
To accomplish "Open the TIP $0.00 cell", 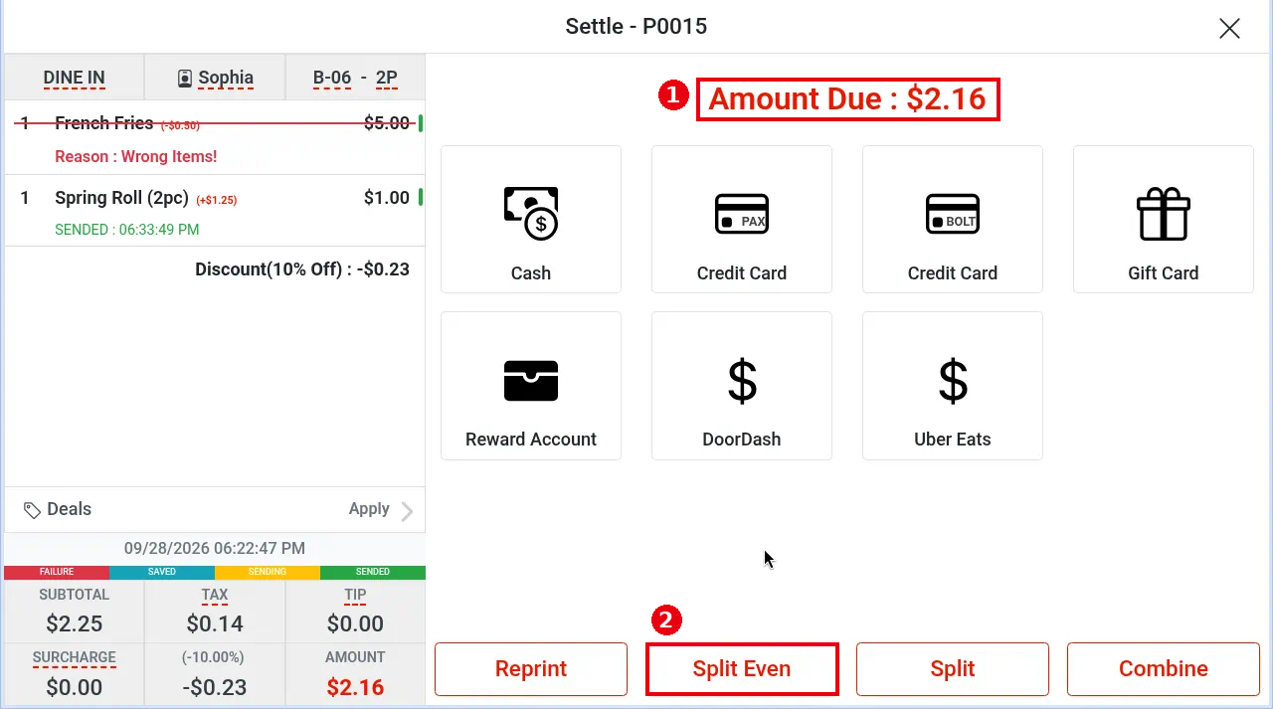I will (x=355, y=612).
